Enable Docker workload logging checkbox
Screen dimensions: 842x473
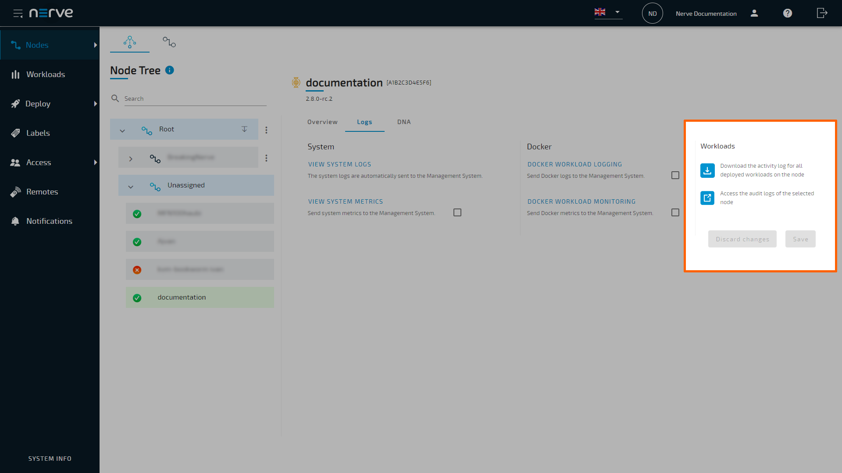coord(675,175)
